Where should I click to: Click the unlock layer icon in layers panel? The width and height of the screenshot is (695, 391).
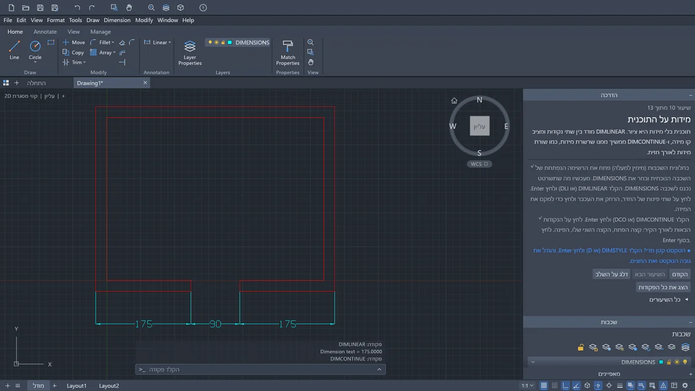pyautogui.click(x=580, y=347)
